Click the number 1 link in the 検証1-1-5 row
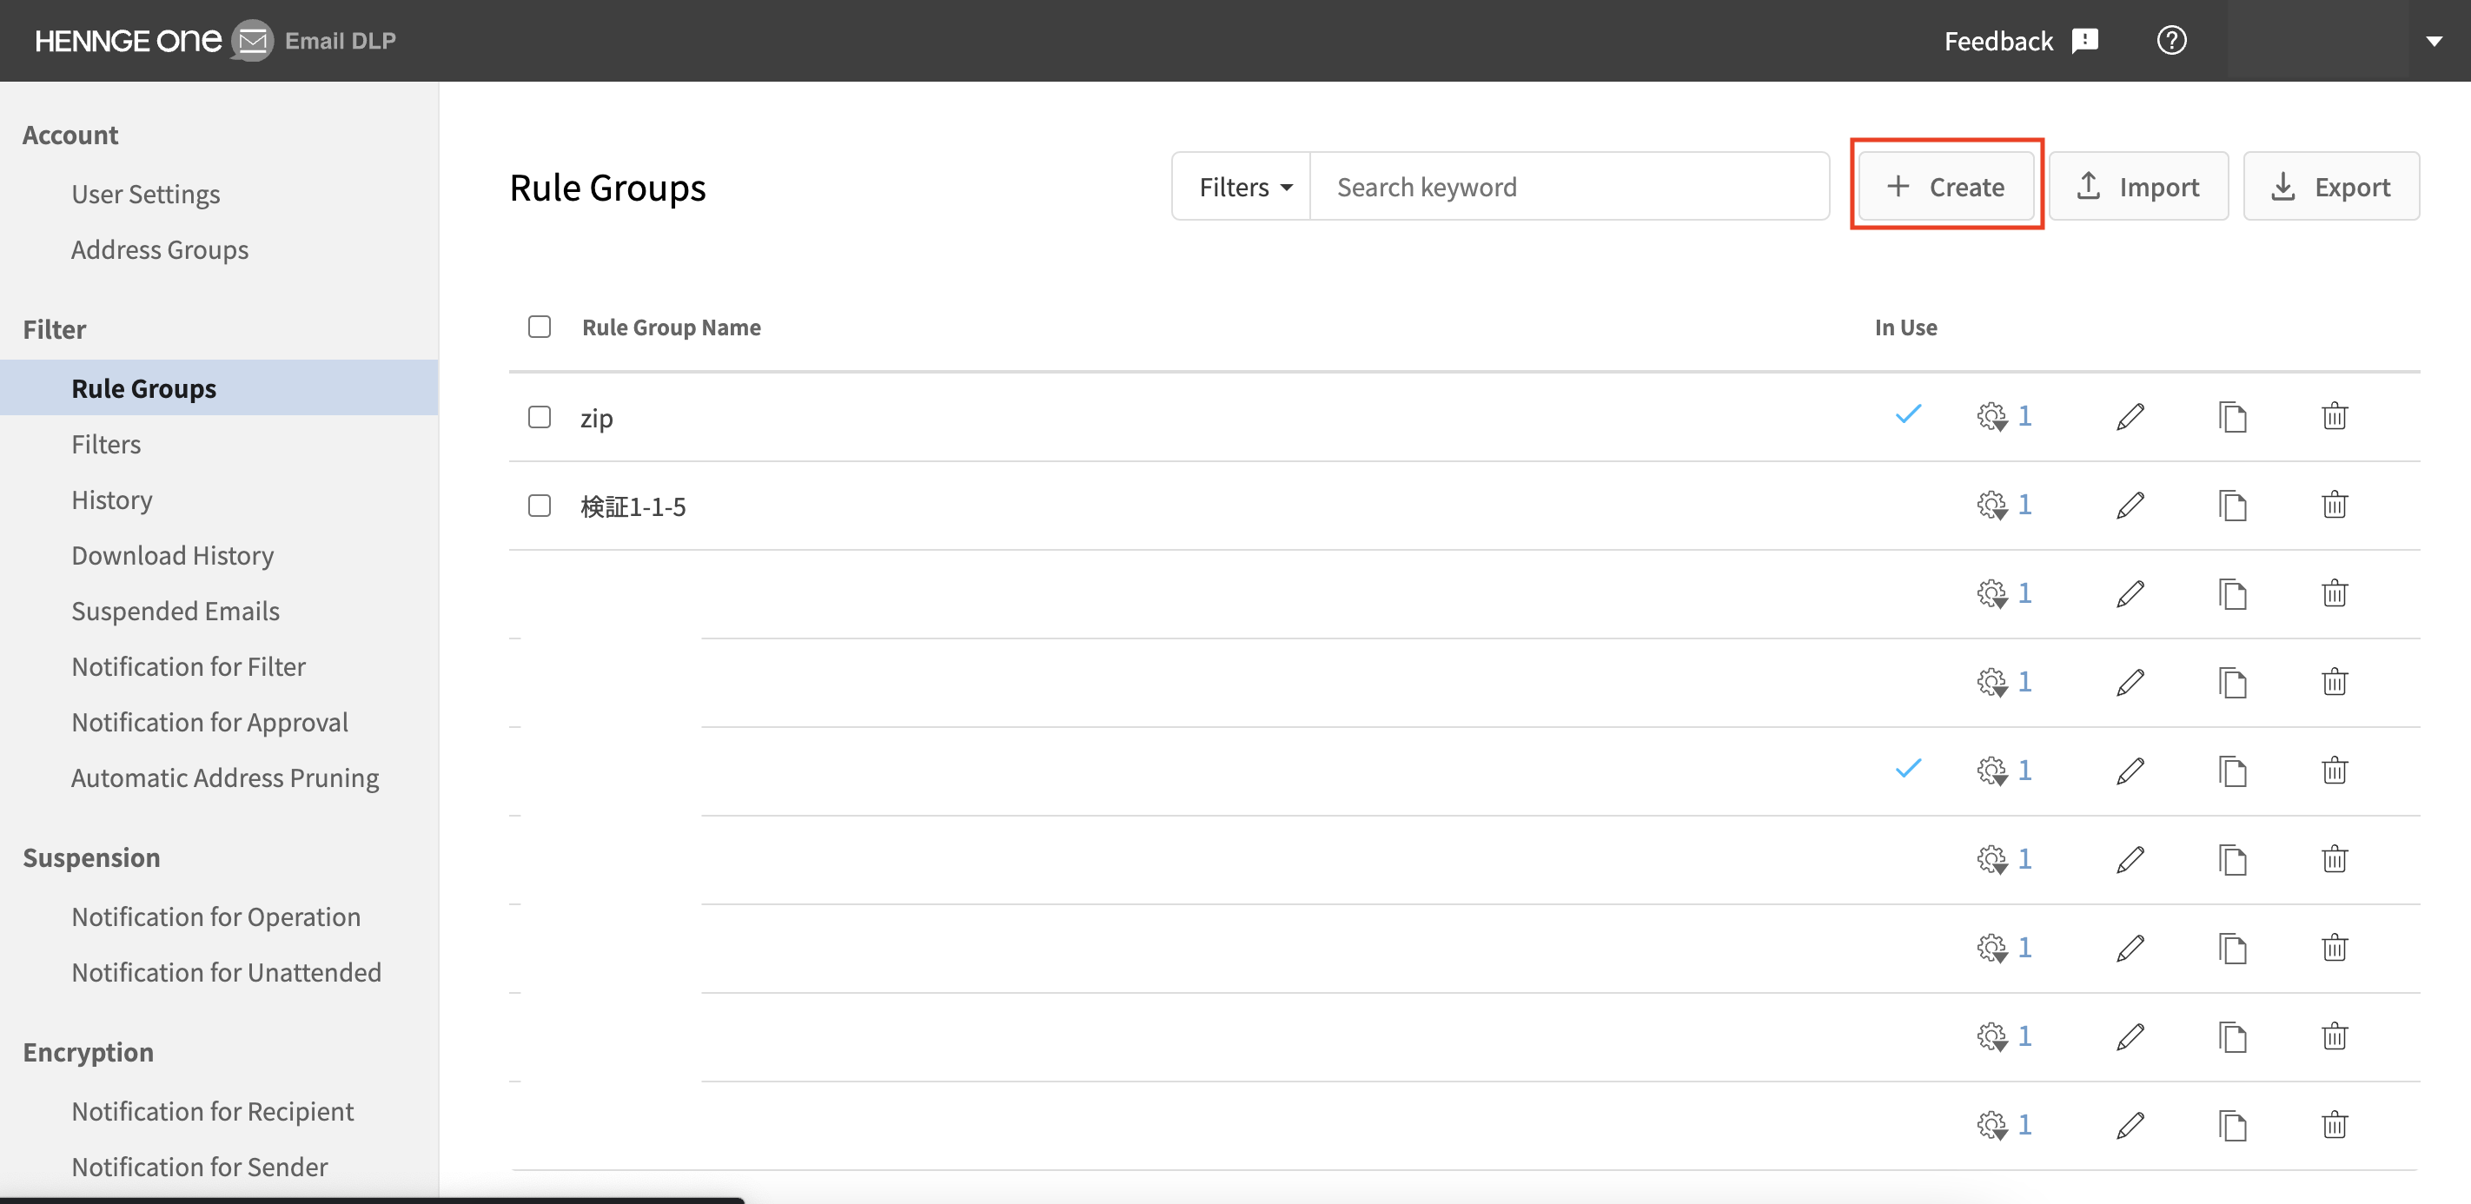The height and width of the screenshot is (1204, 2471). [2024, 505]
